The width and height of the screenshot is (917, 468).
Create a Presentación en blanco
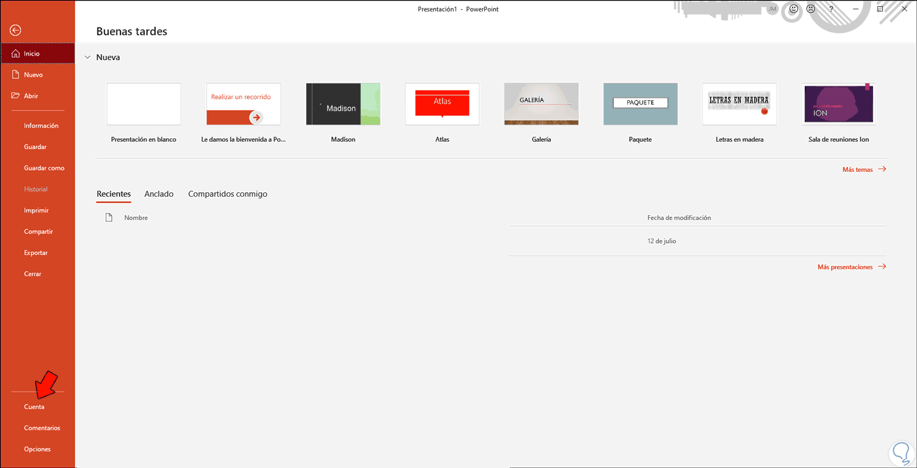144,104
